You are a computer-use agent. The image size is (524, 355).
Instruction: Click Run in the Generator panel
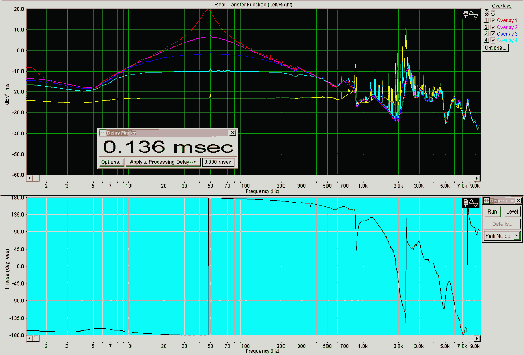[492, 211]
